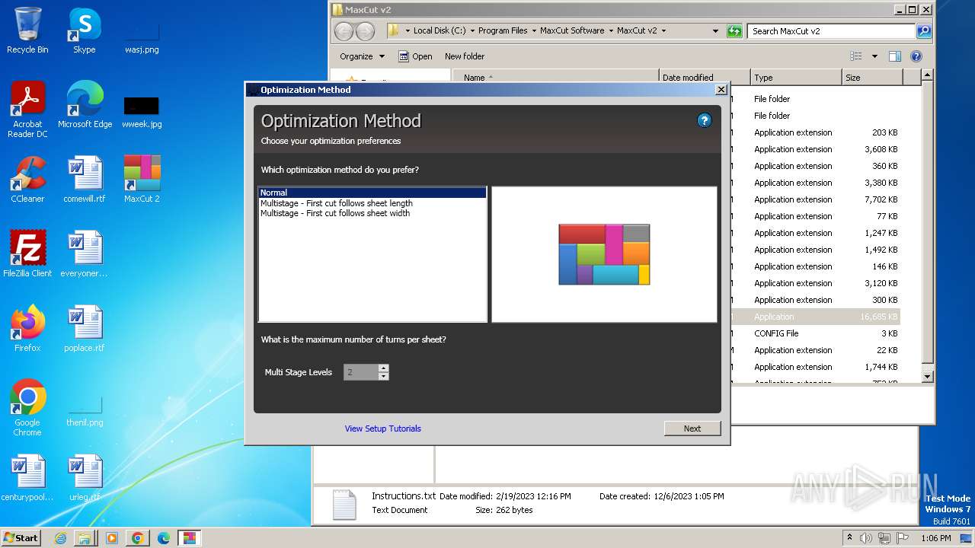
Task: Launch Chrome from the taskbar
Action: coord(137,538)
